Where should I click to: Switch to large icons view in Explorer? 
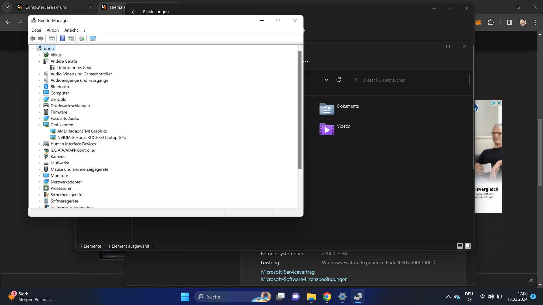pos(468,246)
